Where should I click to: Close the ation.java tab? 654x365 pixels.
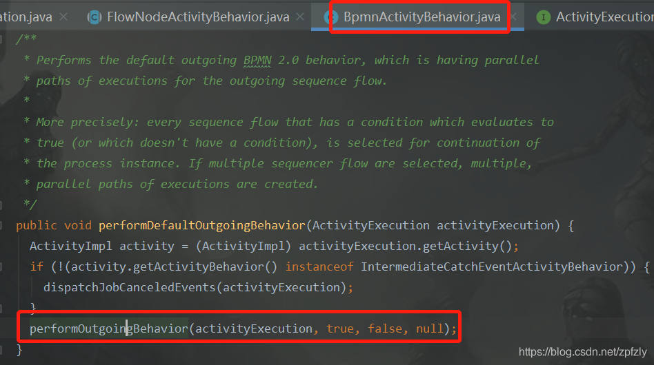point(63,17)
